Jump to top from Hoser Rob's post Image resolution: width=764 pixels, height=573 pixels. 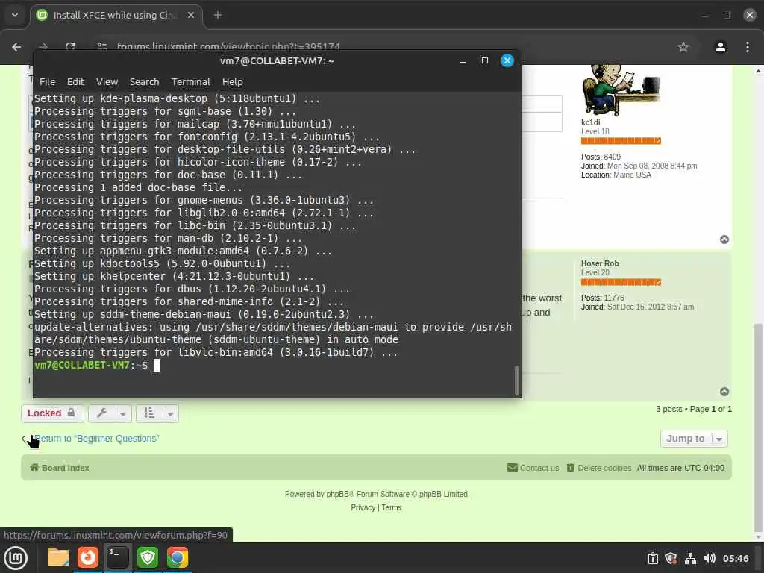click(724, 392)
